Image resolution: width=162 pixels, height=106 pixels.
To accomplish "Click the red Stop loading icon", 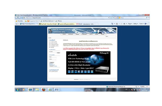I will [x=116, y=18].
